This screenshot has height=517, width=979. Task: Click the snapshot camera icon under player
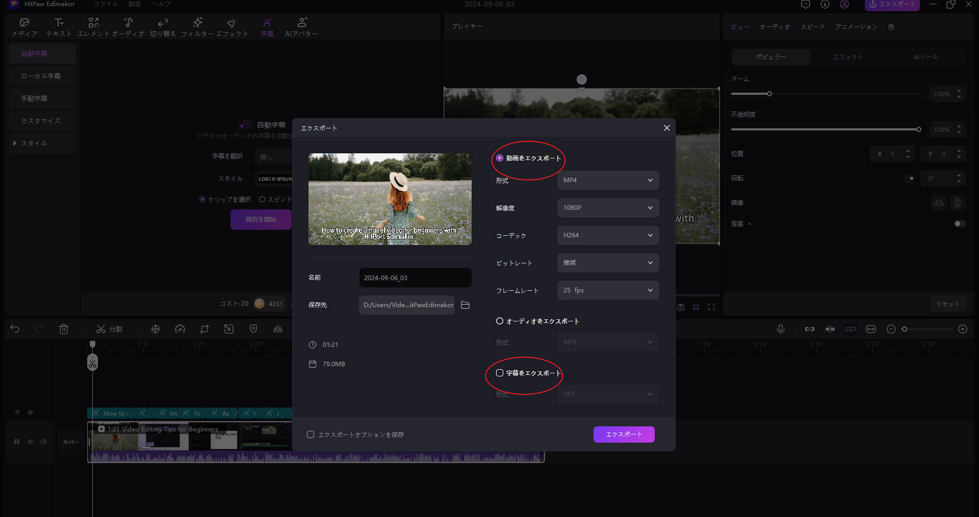681,307
